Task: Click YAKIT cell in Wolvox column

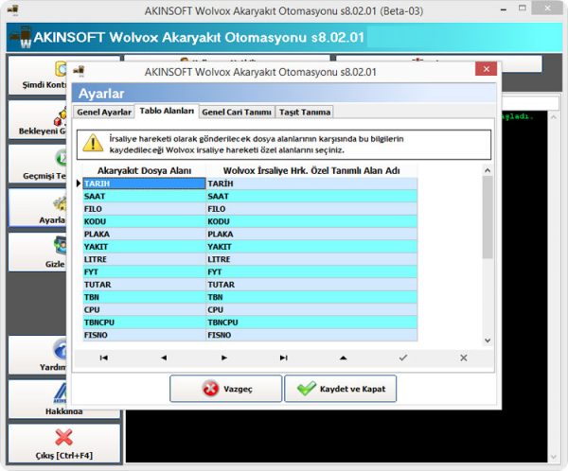Action: [311, 247]
